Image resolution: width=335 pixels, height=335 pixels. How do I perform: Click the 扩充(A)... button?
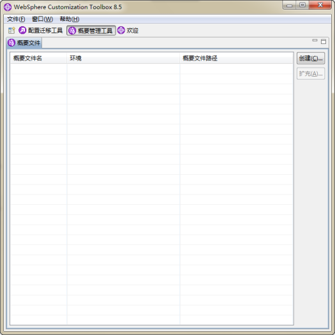click(311, 74)
